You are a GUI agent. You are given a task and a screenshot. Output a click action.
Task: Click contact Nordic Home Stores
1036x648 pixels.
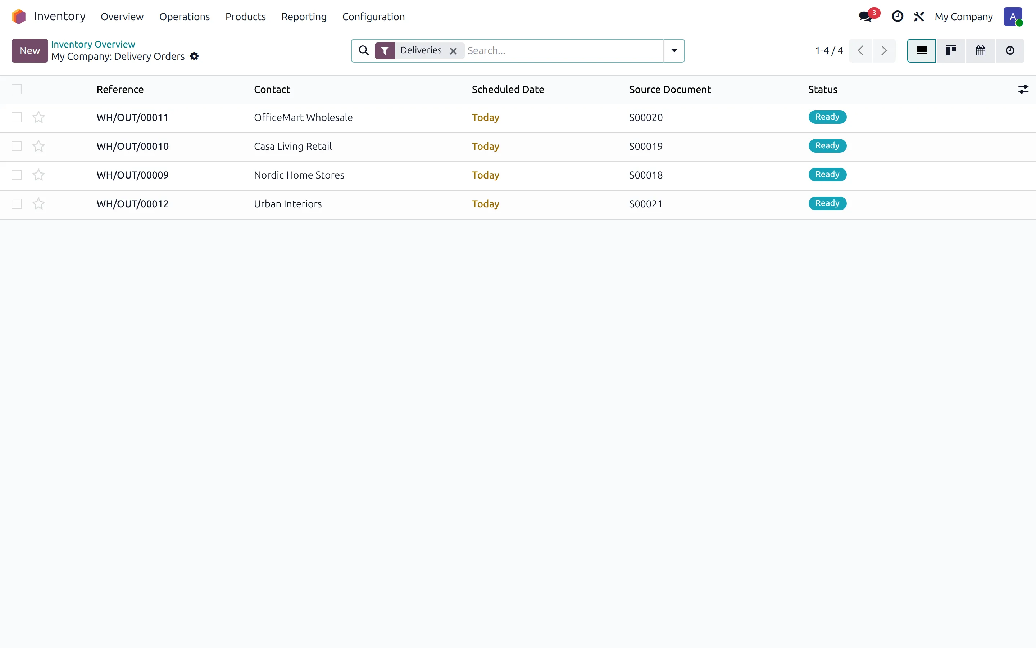point(299,175)
